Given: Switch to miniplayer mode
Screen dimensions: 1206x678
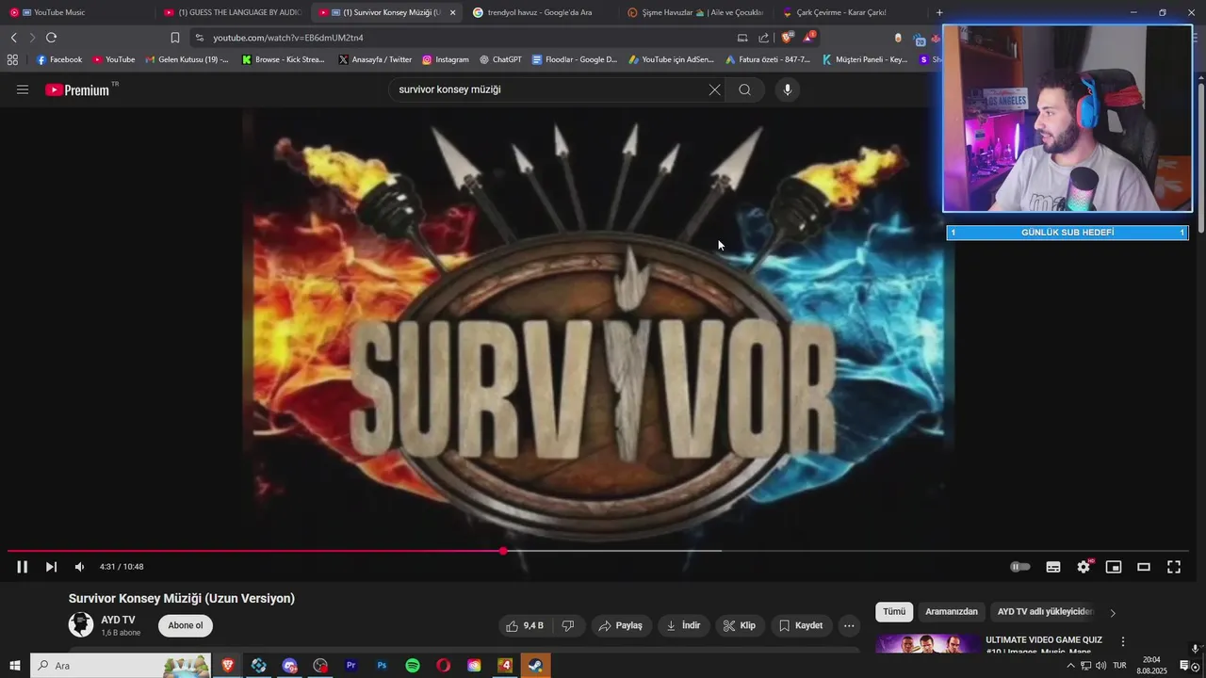Looking at the screenshot, I should [x=1114, y=567].
